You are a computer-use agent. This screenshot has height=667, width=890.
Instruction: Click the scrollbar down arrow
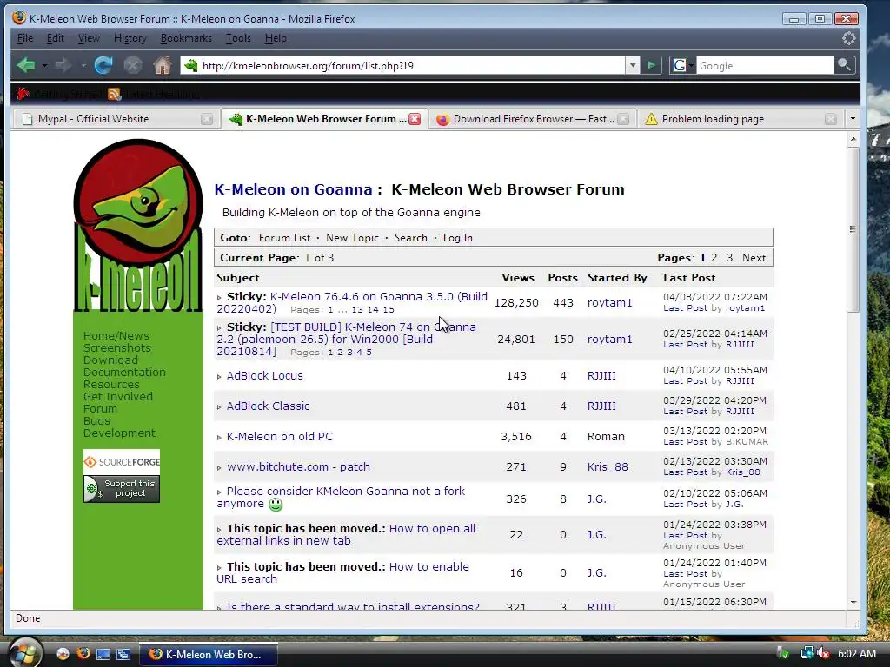click(x=853, y=603)
